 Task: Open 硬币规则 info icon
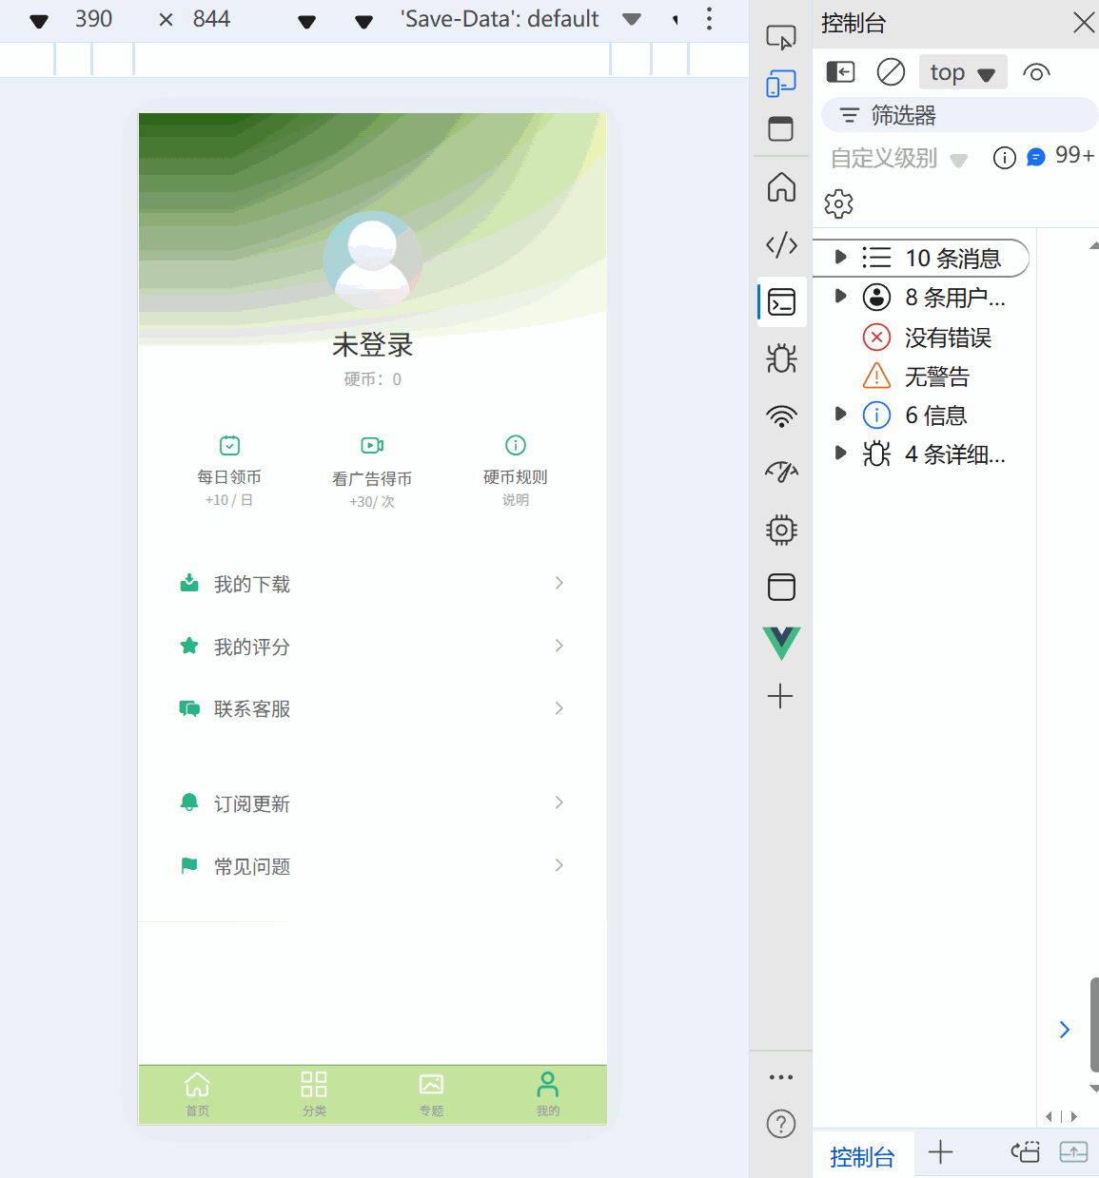click(x=516, y=445)
